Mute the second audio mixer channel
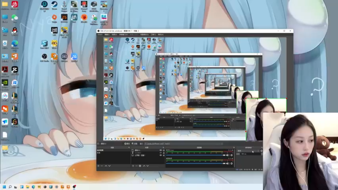 point(228,163)
